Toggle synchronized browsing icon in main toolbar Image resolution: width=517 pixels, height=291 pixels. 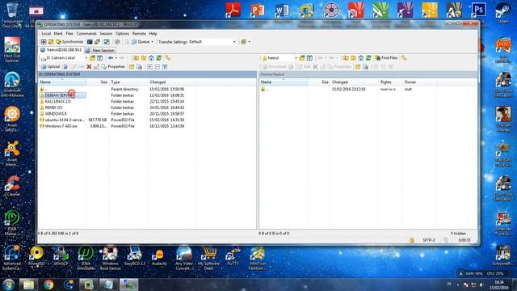(x=107, y=42)
